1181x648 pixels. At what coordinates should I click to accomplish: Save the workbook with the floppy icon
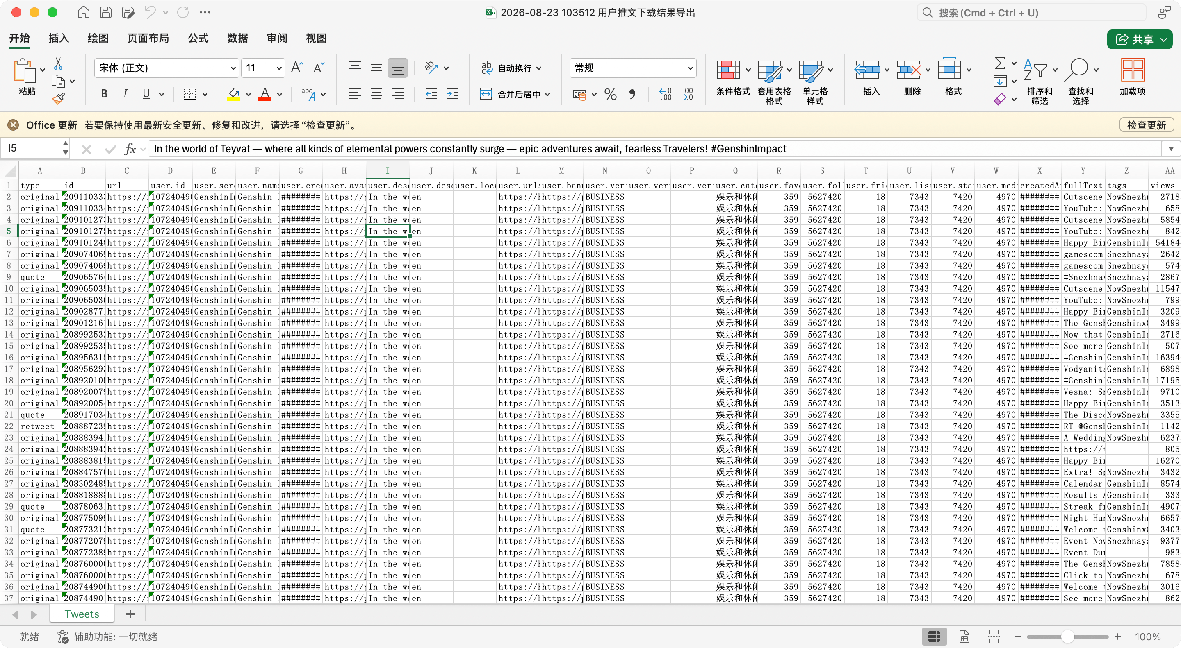[105, 12]
